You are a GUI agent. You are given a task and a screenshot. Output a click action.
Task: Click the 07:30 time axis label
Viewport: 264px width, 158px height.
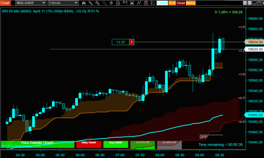(x=140, y=155)
